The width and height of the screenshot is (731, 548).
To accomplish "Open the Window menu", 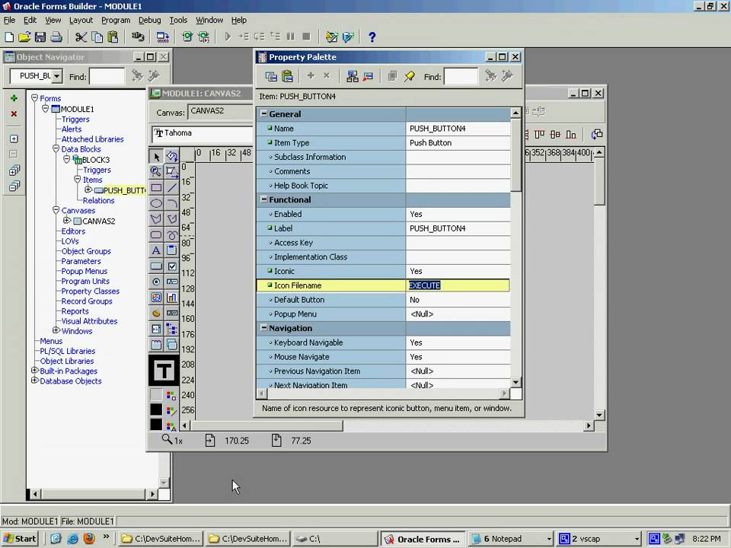I will (x=209, y=20).
